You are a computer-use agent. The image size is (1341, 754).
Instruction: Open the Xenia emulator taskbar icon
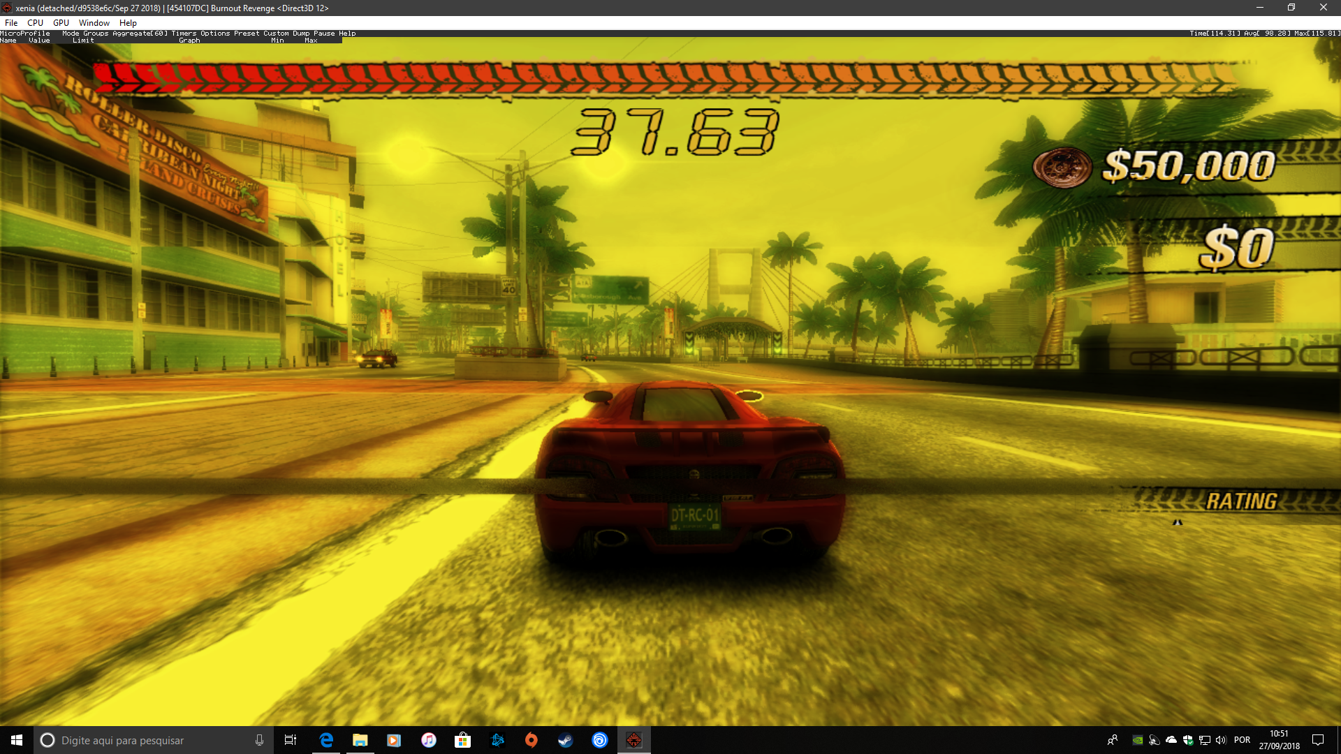tap(634, 740)
